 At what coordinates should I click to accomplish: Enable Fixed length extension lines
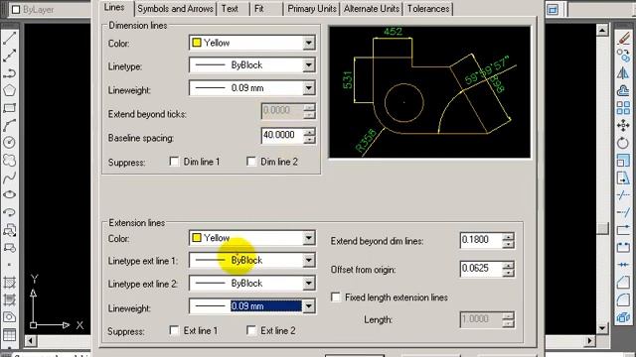(x=336, y=297)
